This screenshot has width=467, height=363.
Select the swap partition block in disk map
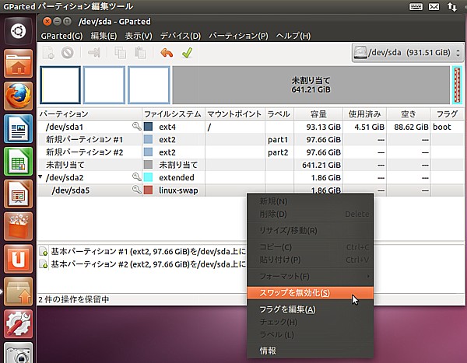point(457,85)
